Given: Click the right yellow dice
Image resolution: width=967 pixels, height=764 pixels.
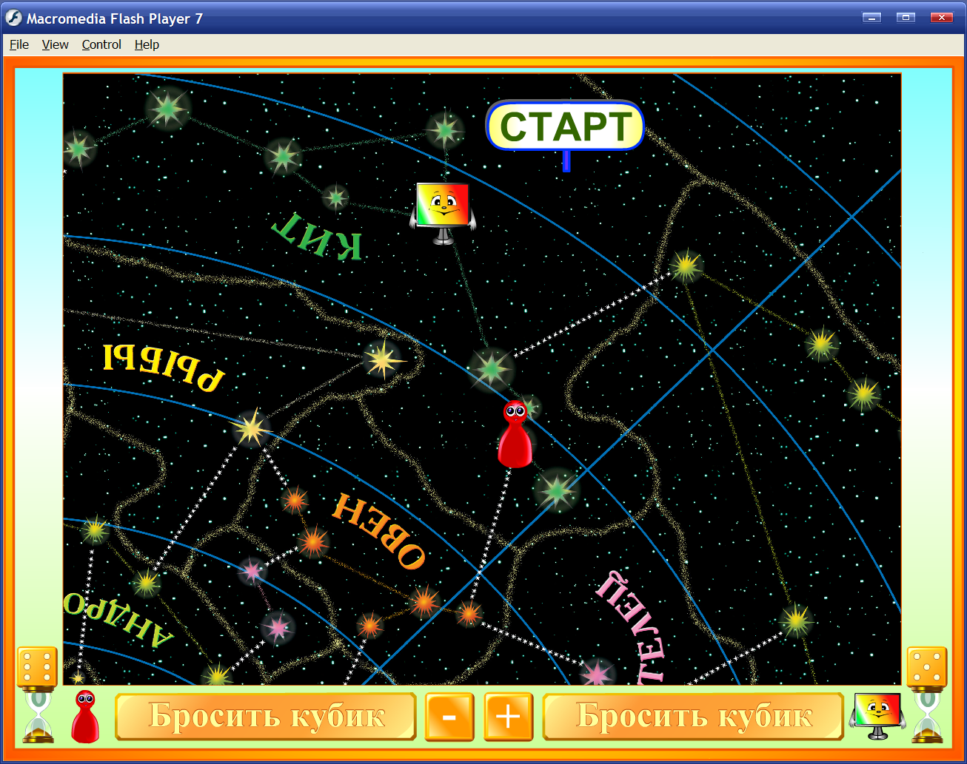Looking at the screenshot, I should (927, 667).
